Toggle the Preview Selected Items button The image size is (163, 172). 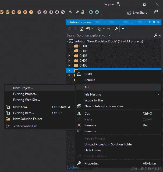click(x=122, y=29)
